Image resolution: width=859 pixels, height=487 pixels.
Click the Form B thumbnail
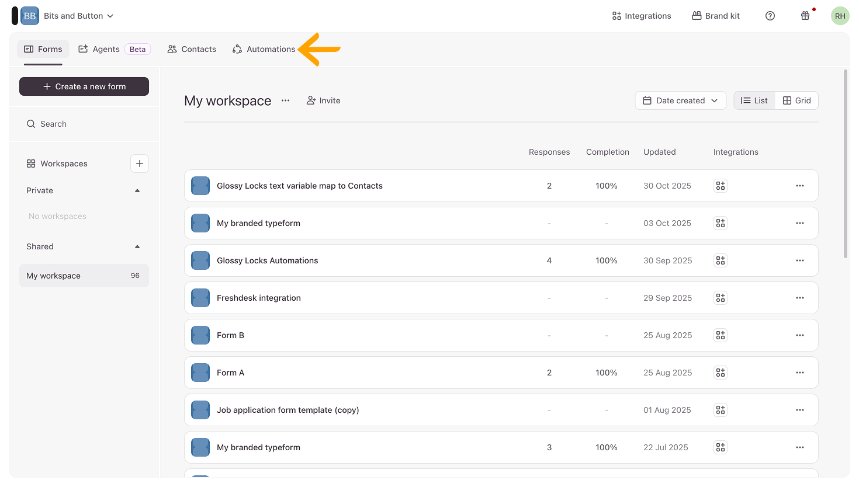point(200,335)
